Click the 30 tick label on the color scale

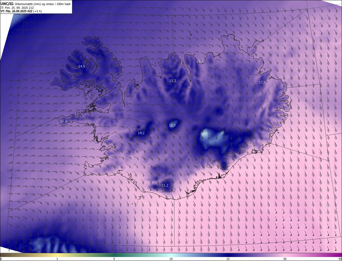click(x=285, y=259)
